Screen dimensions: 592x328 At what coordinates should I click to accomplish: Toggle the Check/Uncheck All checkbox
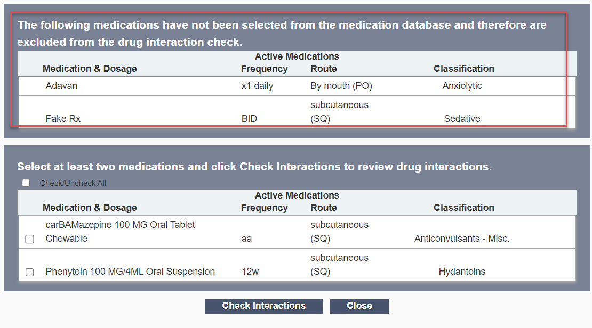click(26, 183)
